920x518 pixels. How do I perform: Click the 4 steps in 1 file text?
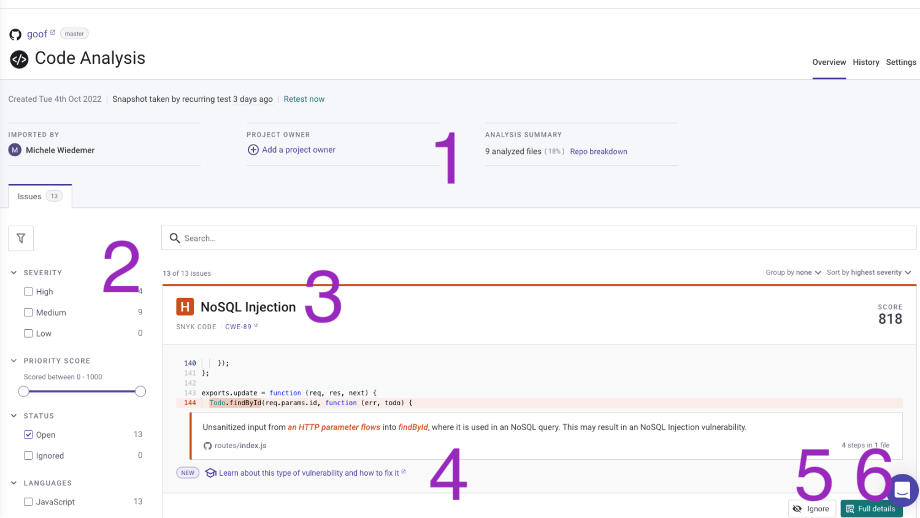[x=865, y=445]
